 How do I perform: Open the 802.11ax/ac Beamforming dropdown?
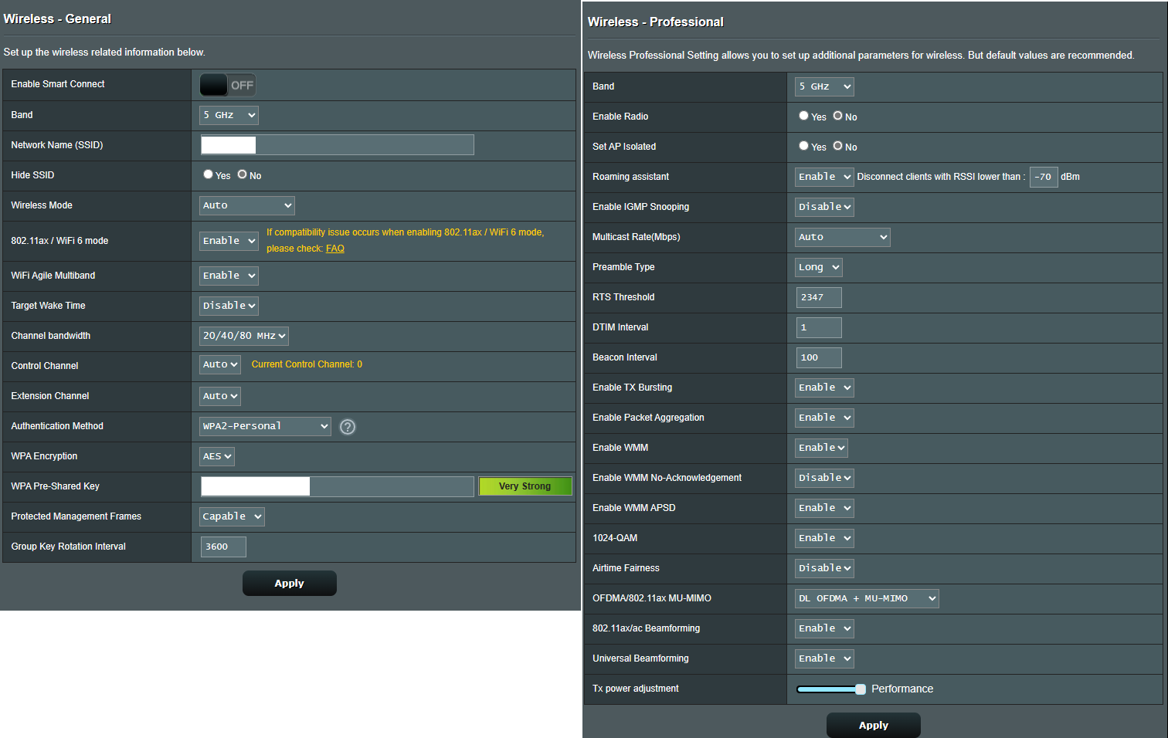click(x=824, y=628)
